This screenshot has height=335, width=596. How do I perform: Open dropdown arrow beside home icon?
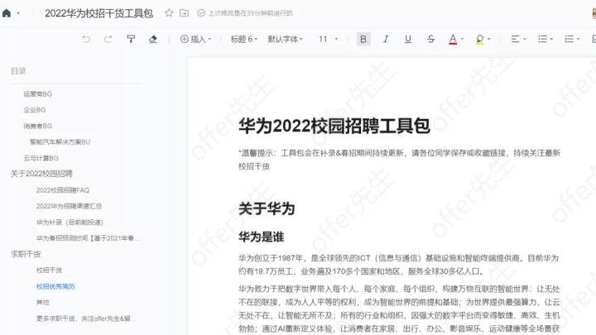pos(18,14)
